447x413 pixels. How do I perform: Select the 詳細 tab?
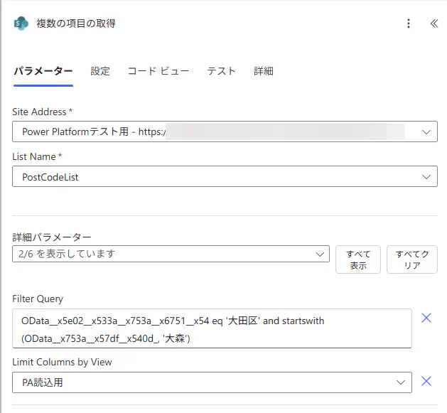(264, 71)
